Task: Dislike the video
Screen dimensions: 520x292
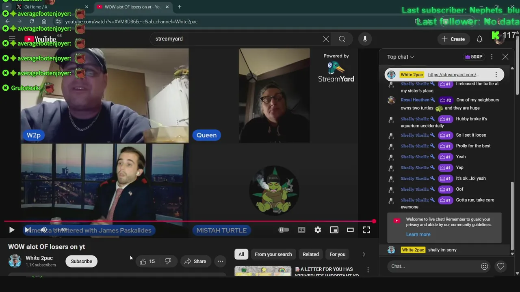Action: click(x=168, y=262)
